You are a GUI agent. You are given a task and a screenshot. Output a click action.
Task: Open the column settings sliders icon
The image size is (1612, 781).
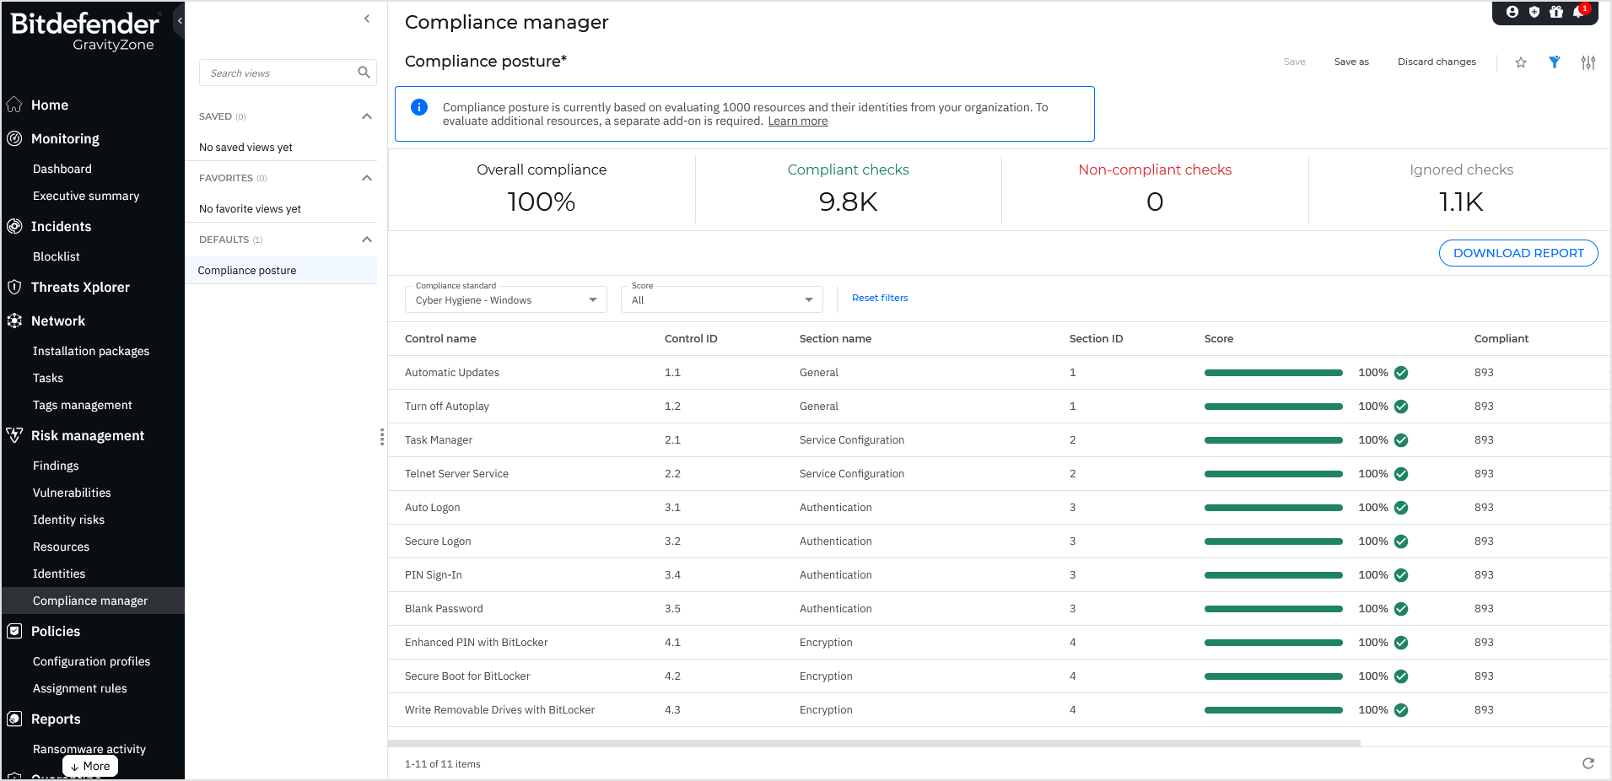(x=1588, y=62)
